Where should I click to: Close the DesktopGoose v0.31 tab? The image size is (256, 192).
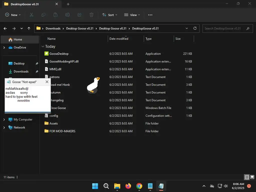pyautogui.click(x=57, y=4)
